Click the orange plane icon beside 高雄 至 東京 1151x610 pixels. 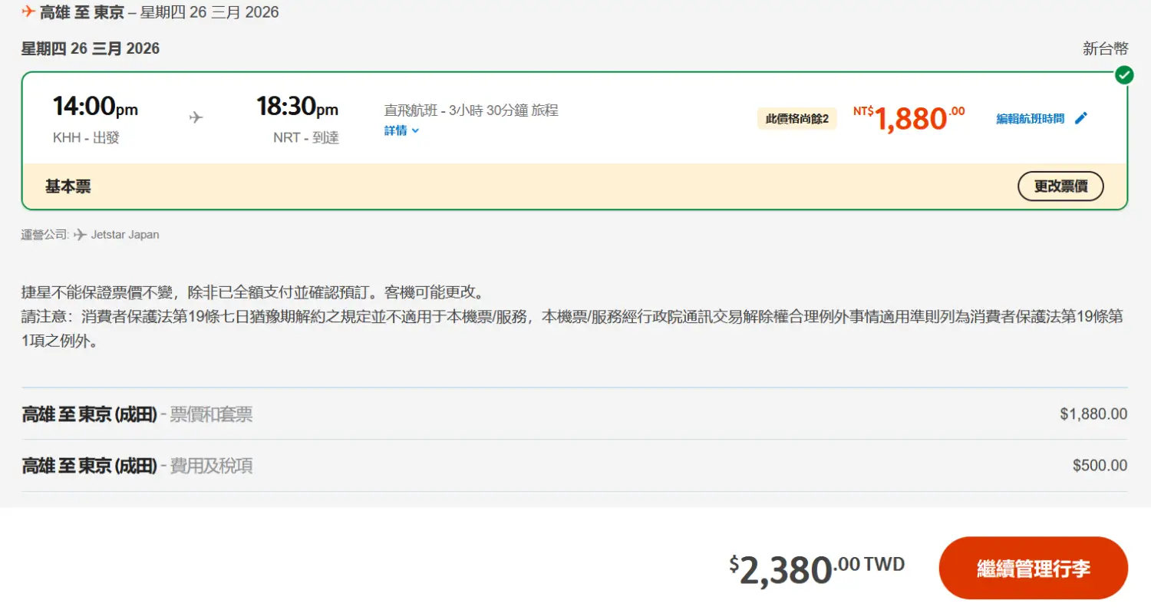coord(28,12)
